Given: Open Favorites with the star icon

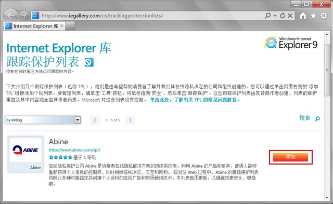Looking at the screenshot, I should (313, 16).
